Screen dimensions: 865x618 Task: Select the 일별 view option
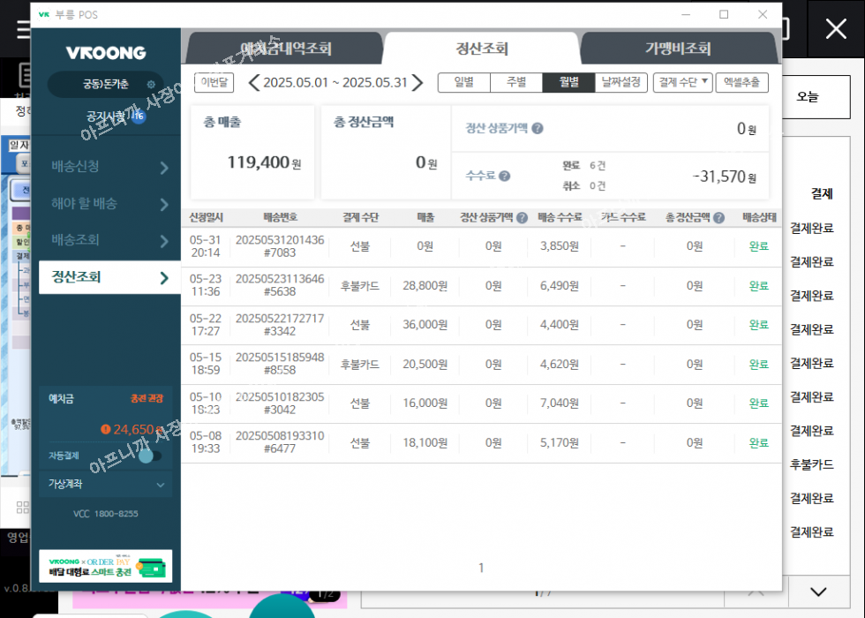click(464, 83)
